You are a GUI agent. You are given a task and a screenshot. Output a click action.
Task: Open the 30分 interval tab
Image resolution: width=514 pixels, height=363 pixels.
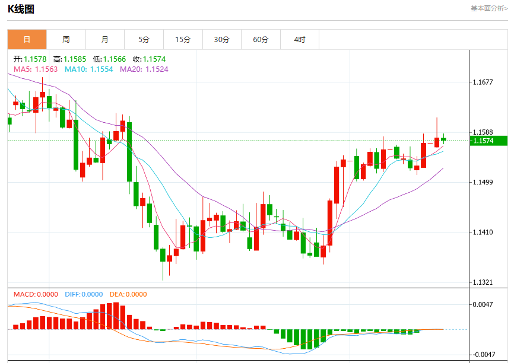(222, 40)
